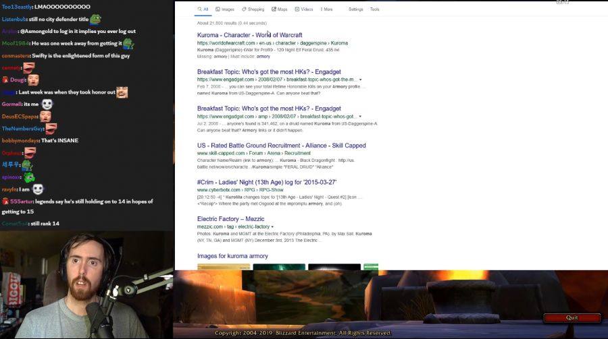This screenshot has height=339, width=608.
Task: Click the www.cyberbotx.com breadcrumb URL
Action: tap(240, 190)
